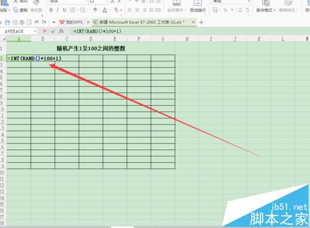The height and width of the screenshot is (228, 310).
Task: Add a new document tab with plus
Action: click(x=201, y=22)
